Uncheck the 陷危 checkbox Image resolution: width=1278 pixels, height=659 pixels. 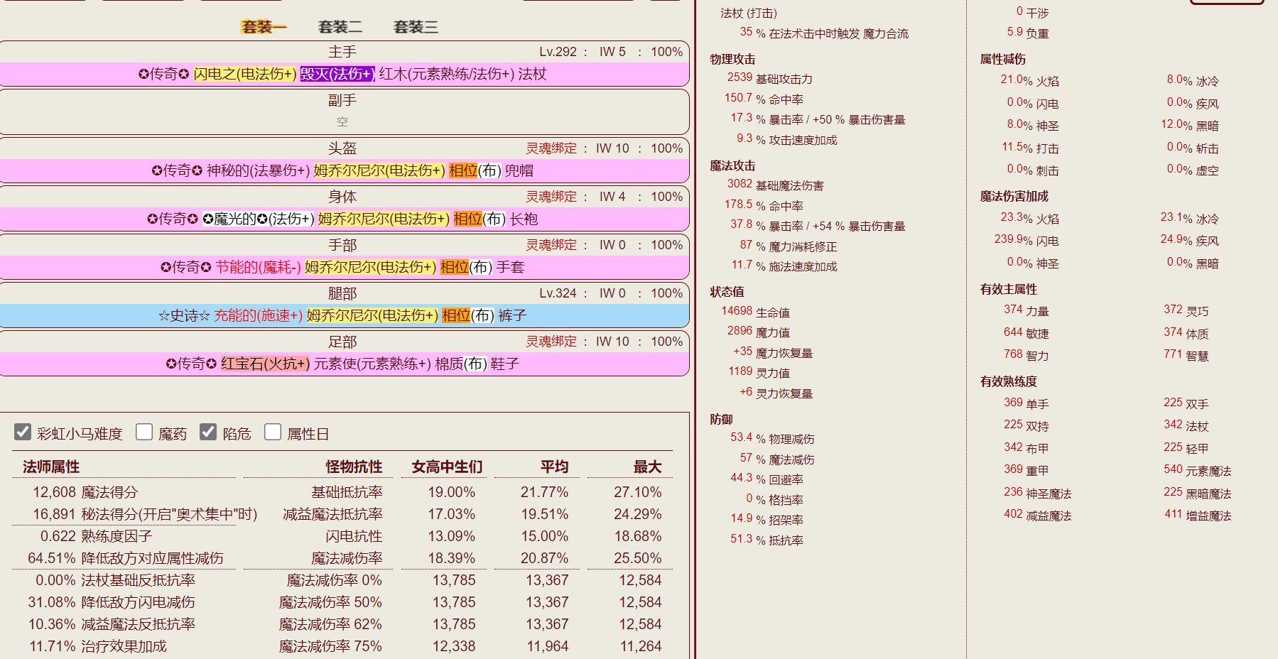(x=208, y=432)
